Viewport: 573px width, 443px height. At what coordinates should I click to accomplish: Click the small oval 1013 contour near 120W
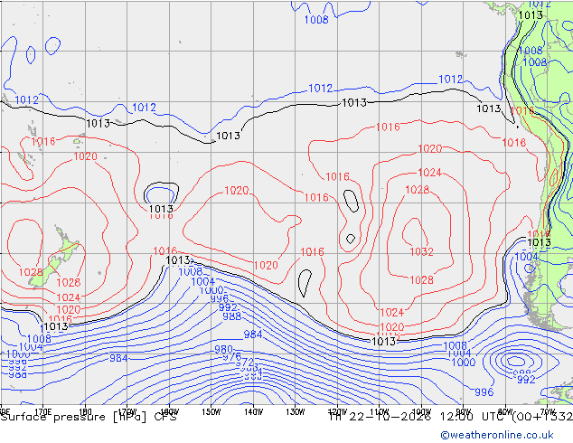[351, 201]
